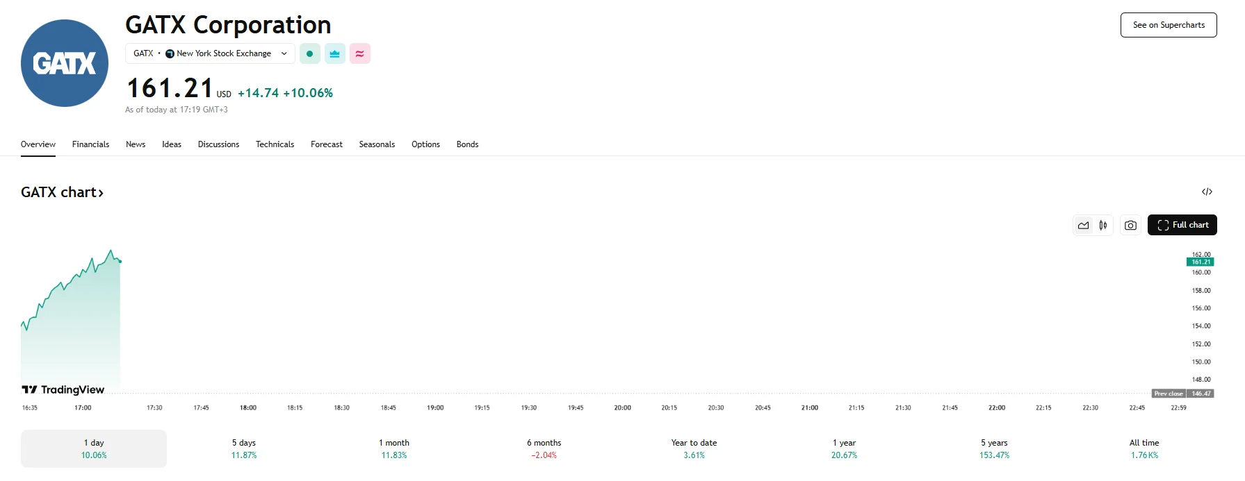
Task: Click the blue crown data badge icon
Action: pos(335,53)
